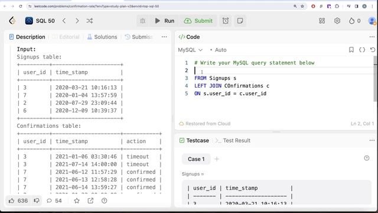378x213 pixels.
Task: Click the streak flame icon
Action: (352, 21)
